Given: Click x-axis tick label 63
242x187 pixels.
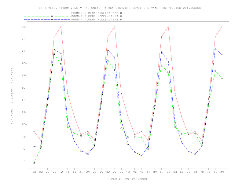Looking at the screenshot, I should tap(175, 172).
